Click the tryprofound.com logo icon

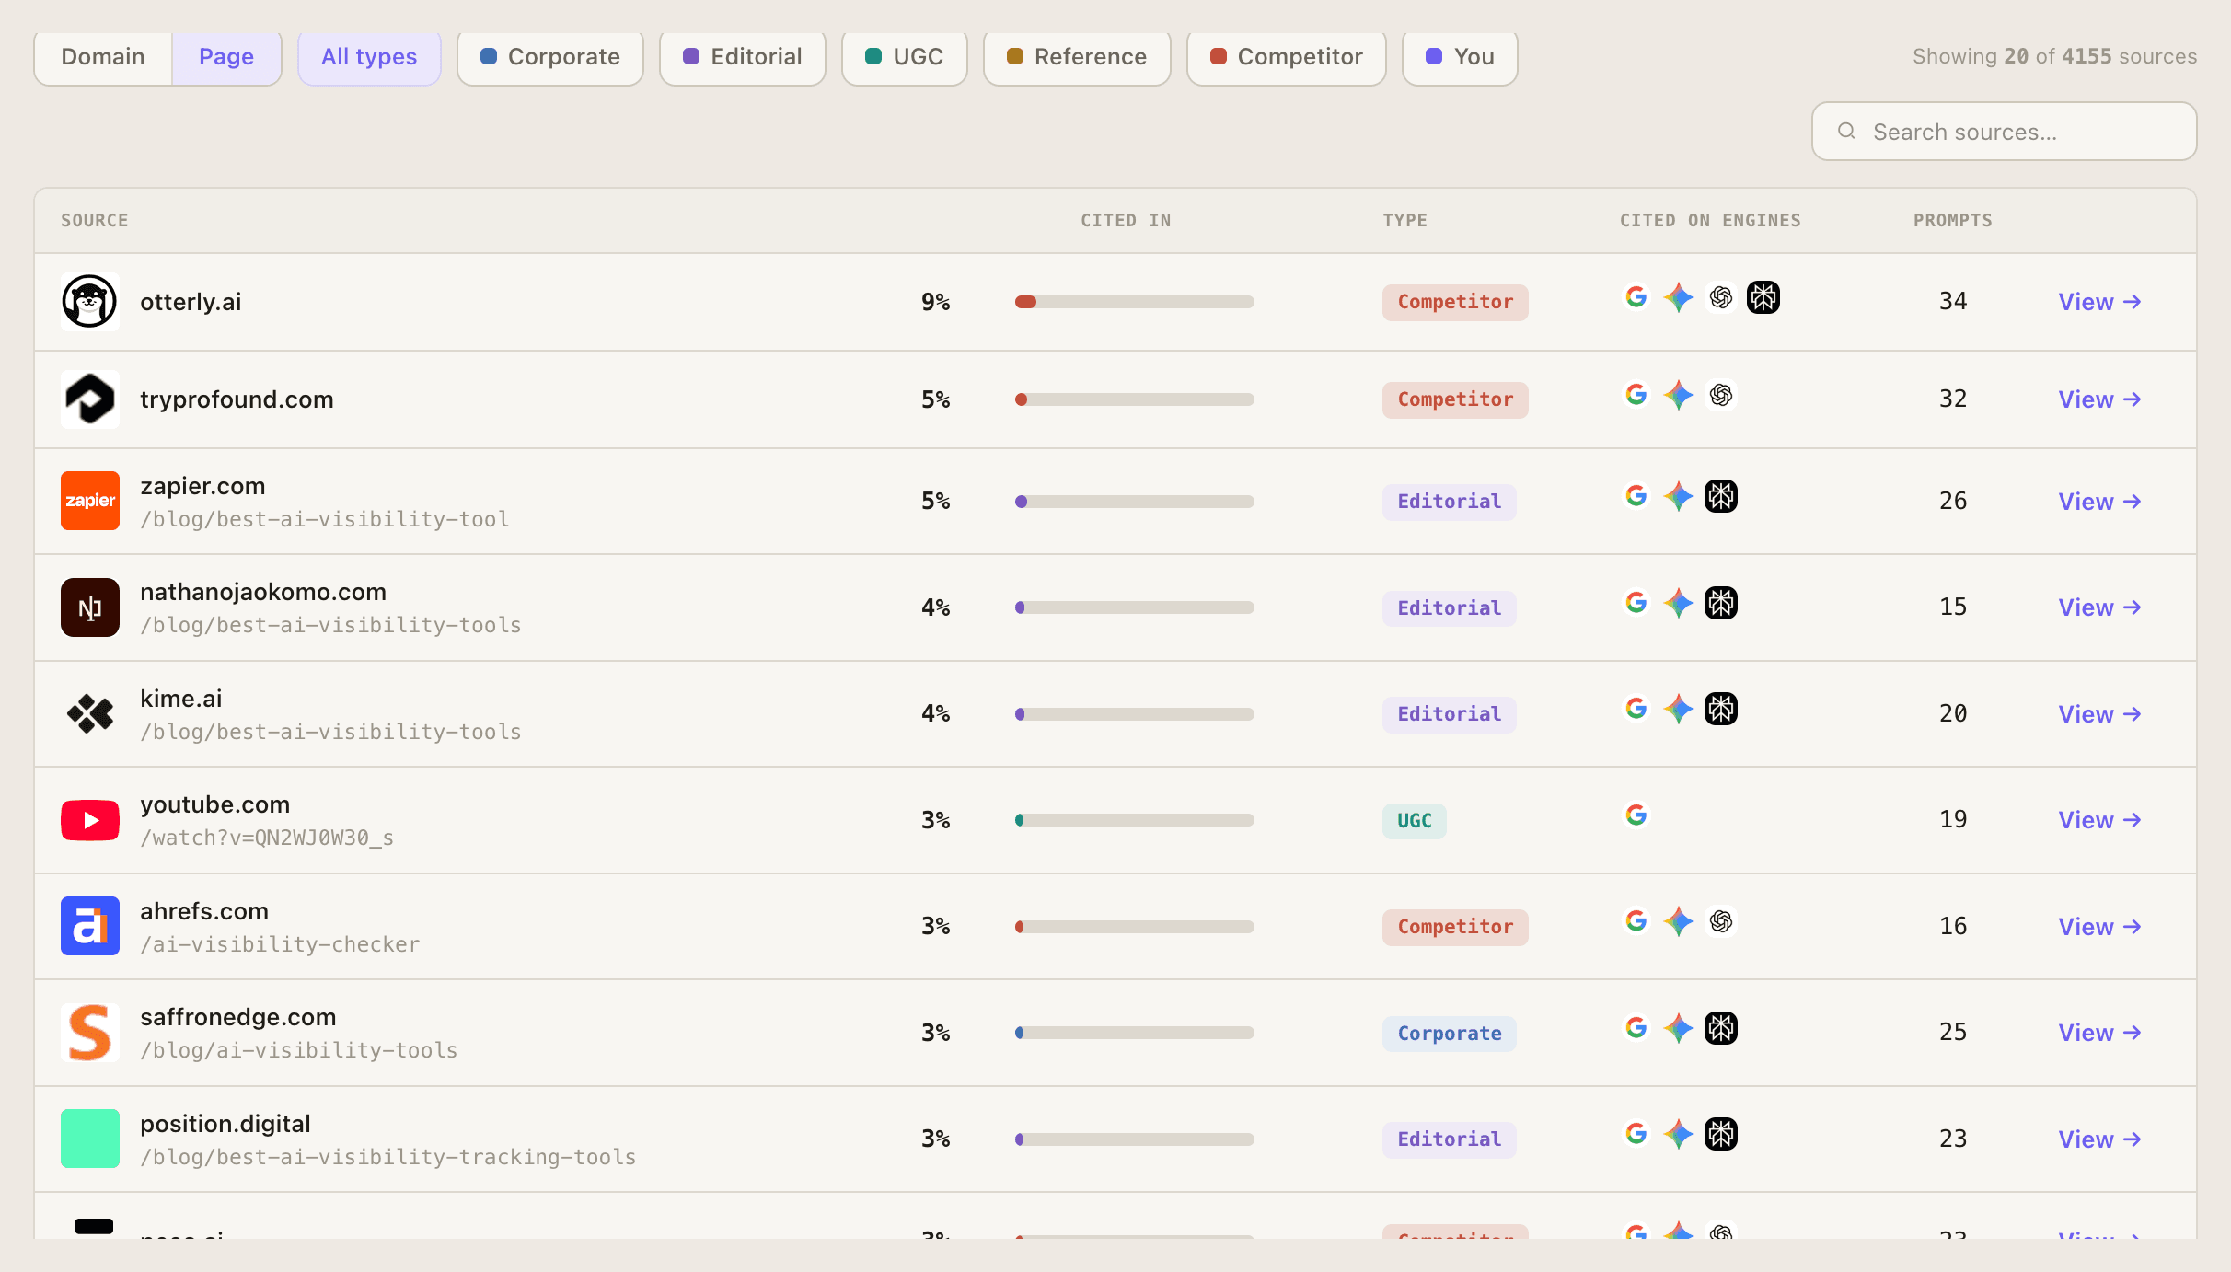coord(89,399)
